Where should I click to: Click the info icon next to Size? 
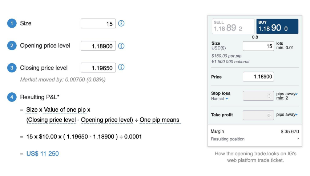pyautogui.click(x=121, y=24)
